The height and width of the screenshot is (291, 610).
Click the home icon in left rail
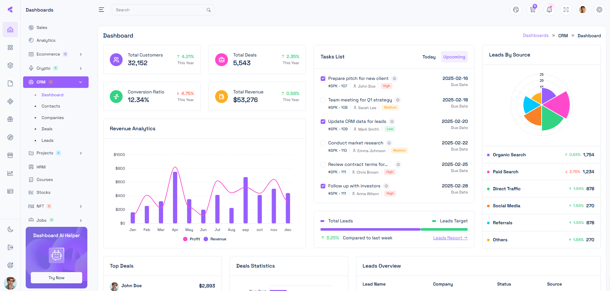point(10,30)
